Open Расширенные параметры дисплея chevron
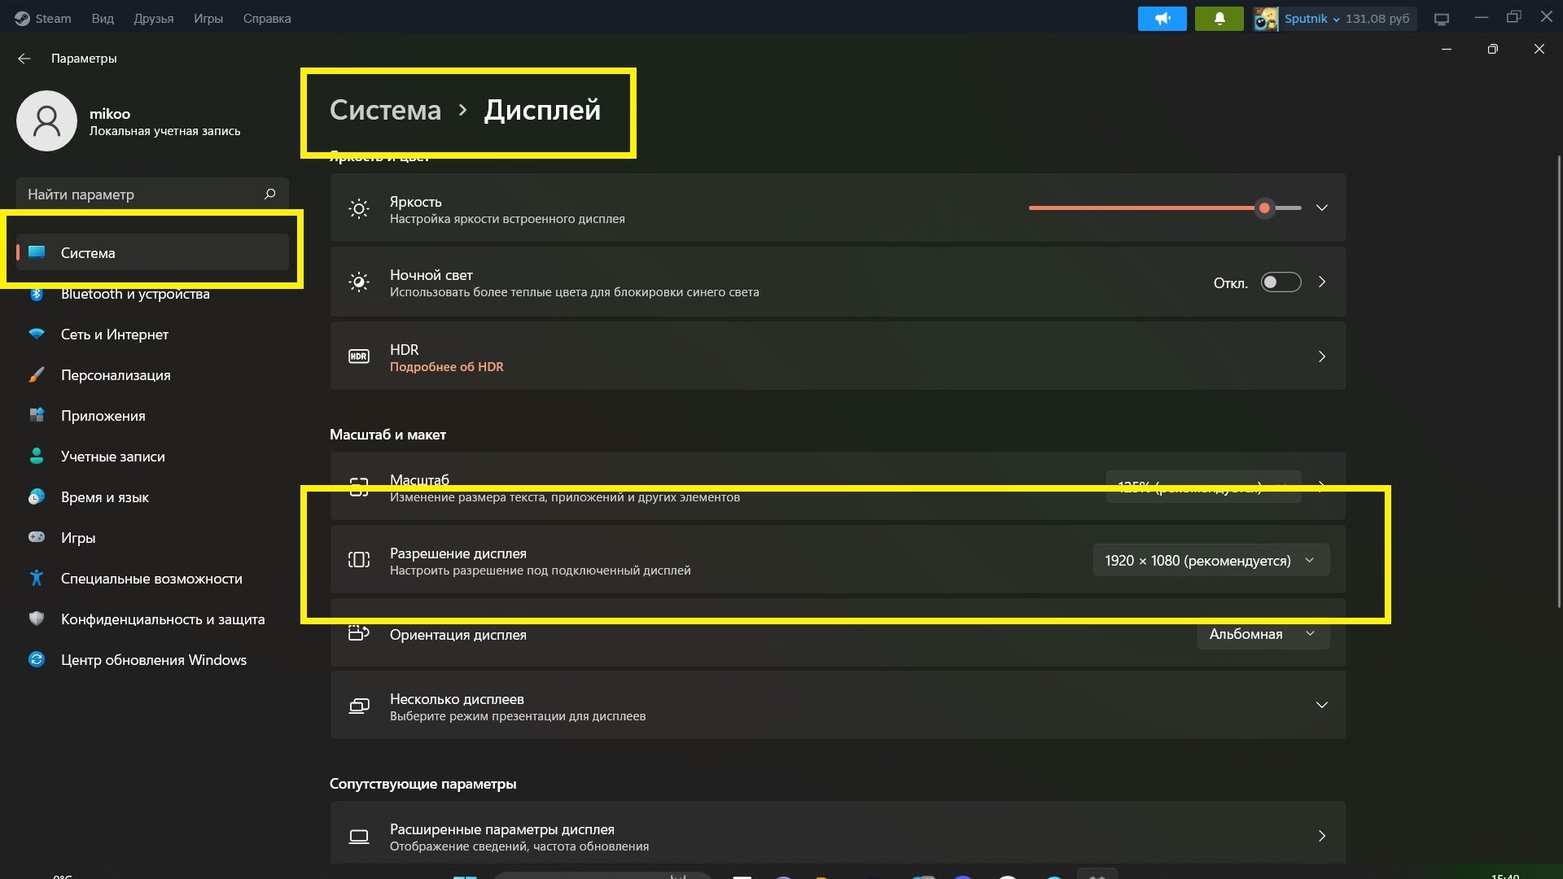 click(x=1322, y=836)
